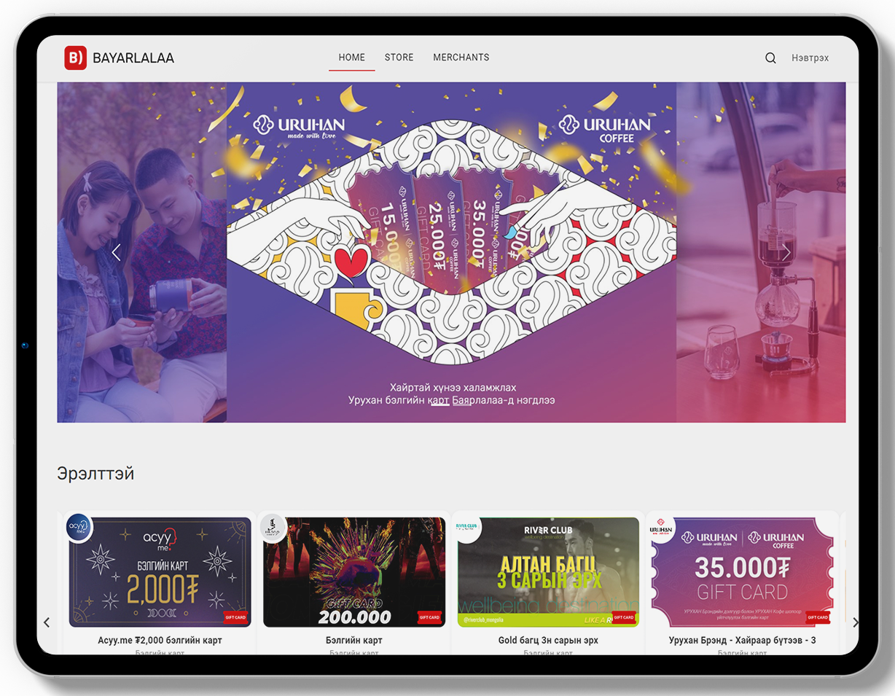Viewport: 895px width, 696px height.
Task: Click the BAYARLALAA brand name
Action: [x=133, y=58]
